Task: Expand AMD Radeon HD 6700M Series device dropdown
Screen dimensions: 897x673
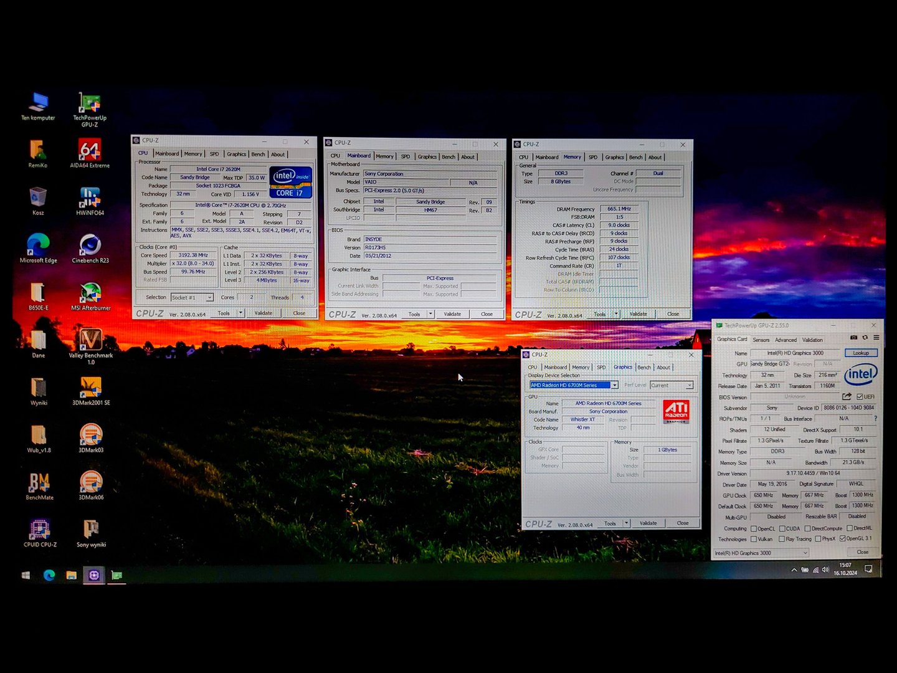Action: (x=614, y=385)
